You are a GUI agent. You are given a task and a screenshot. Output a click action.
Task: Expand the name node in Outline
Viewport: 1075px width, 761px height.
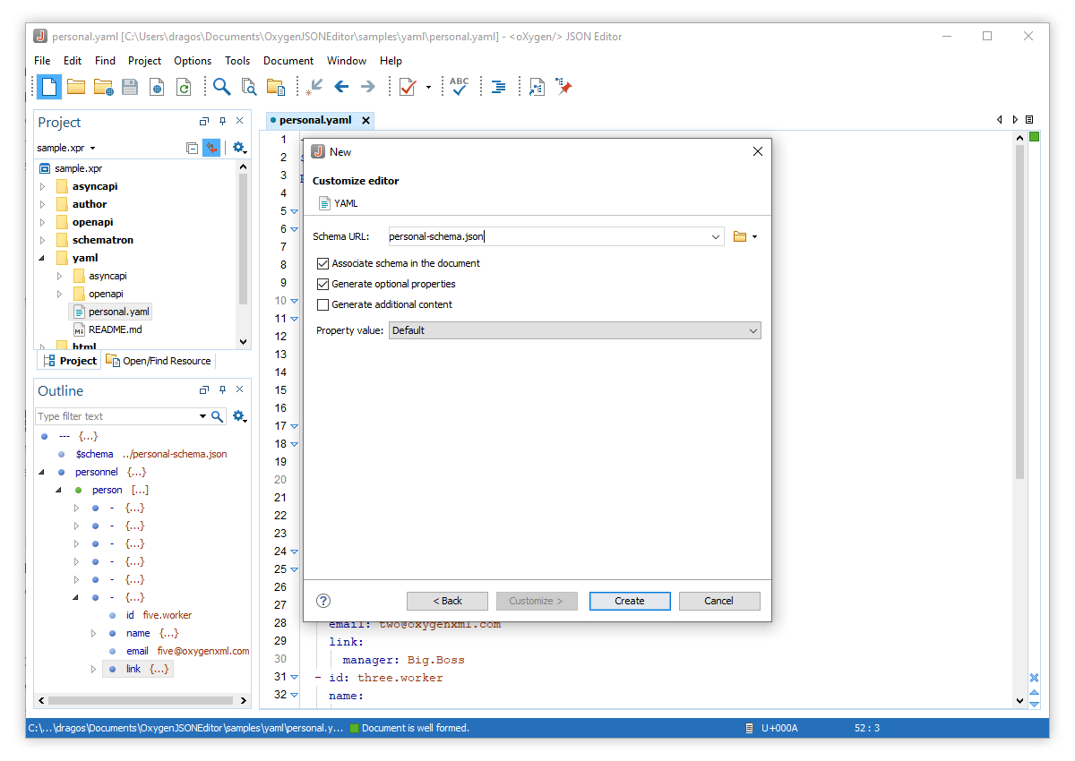point(93,633)
